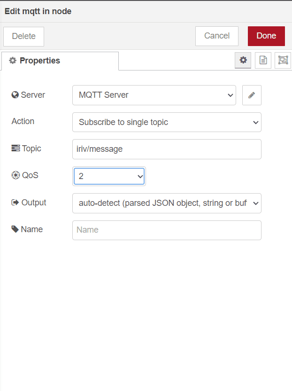The image size is (292, 391).
Task: Open the MQTT Server dropdown
Action: (x=154, y=95)
